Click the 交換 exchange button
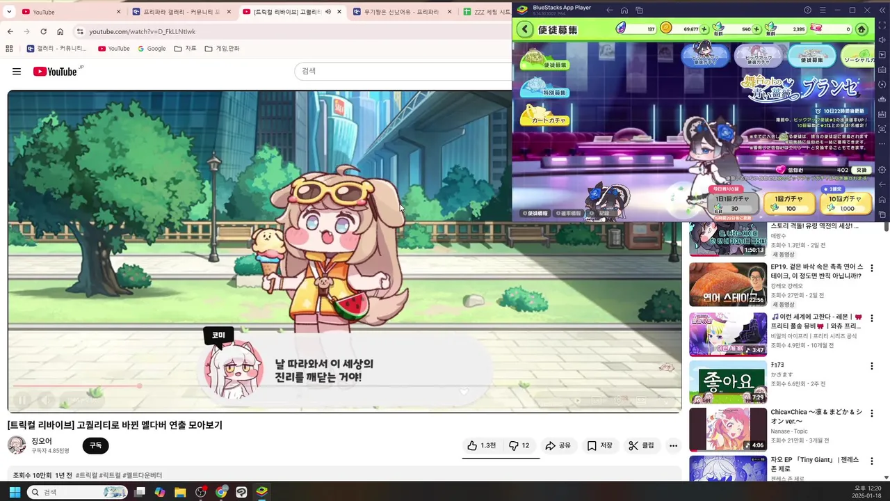Image resolution: width=890 pixels, height=501 pixels. [x=861, y=170]
